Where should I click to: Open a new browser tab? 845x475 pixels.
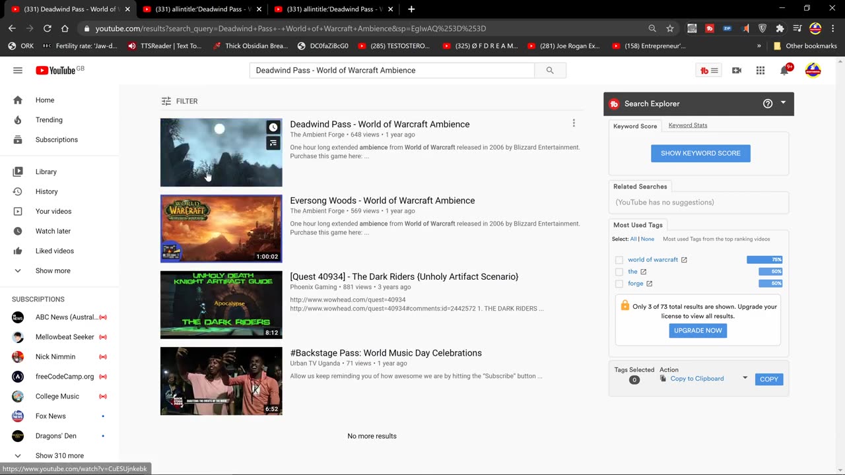pyautogui.click(x=411, y=9)
